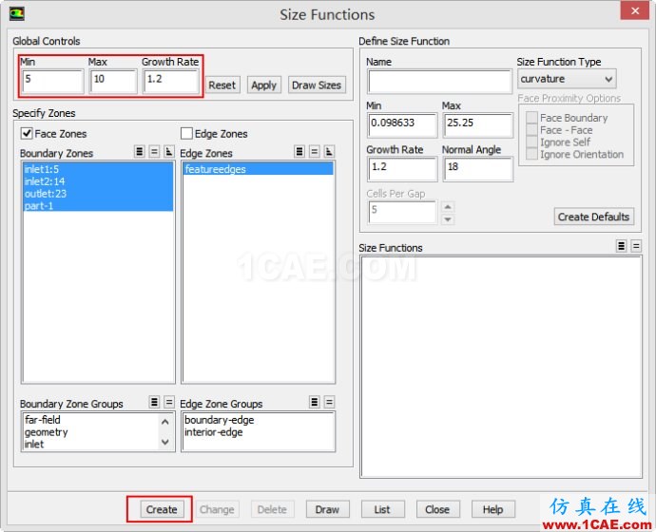Select part-1 in Boundary Zones
Screen dimensions: 656x532
pyautogui.click(x=98, y=205)
